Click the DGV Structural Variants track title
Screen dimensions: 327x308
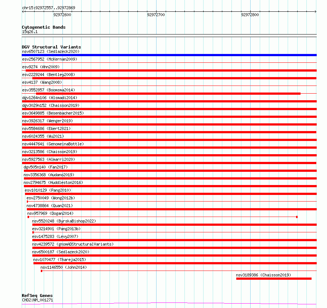tap(51, 47)
